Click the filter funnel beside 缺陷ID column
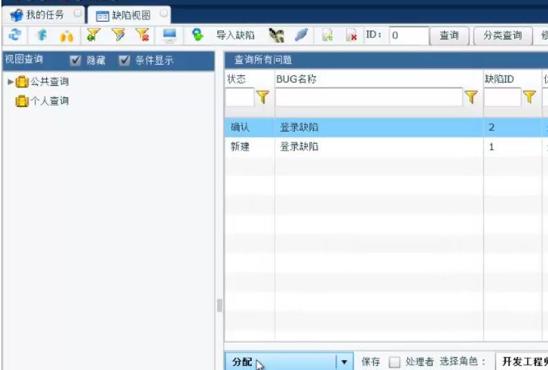This screenshot has width=548, height=370. coord(529,97)
